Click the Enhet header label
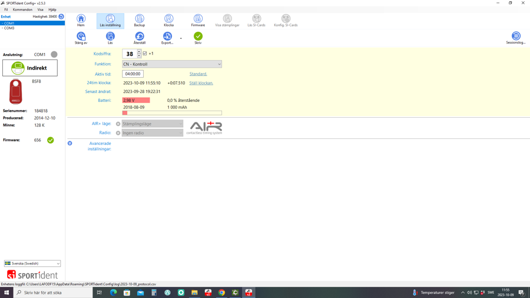Image resolution: width=530 pixels, height=298 pixels. coord(6,16)
